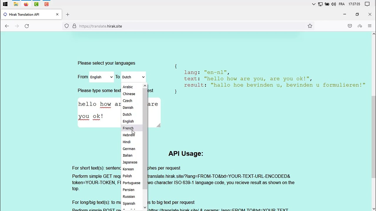Screen dimensions: 376x211
Task: Bookmark this page with the star
Action: click(x=310, y=26)
